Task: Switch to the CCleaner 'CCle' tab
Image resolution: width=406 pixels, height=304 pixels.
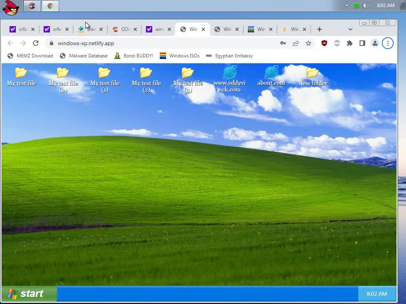Action: [121, 29]
